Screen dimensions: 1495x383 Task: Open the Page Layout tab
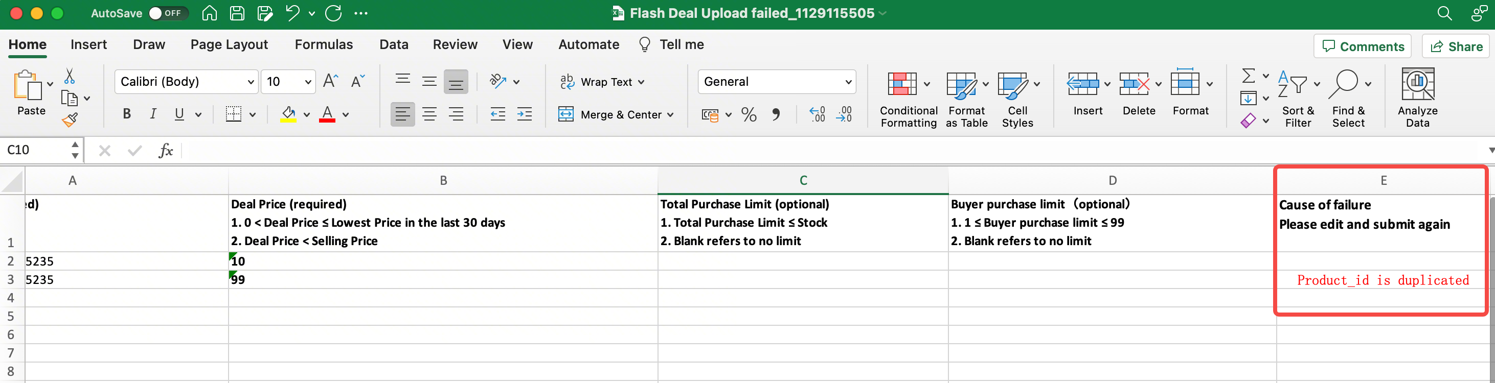tap(229, 44)
